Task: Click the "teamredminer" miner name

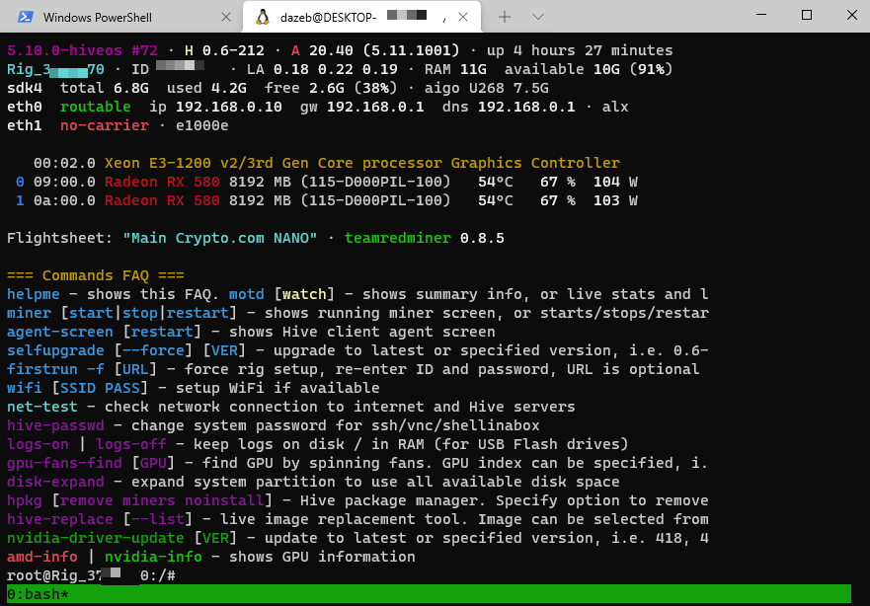Action: coord(398,239)
